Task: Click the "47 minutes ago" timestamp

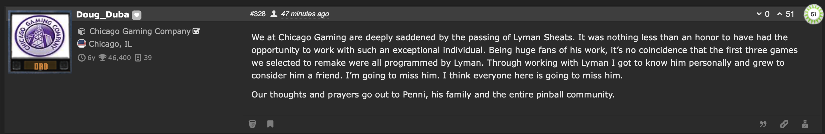Action: 305,14
